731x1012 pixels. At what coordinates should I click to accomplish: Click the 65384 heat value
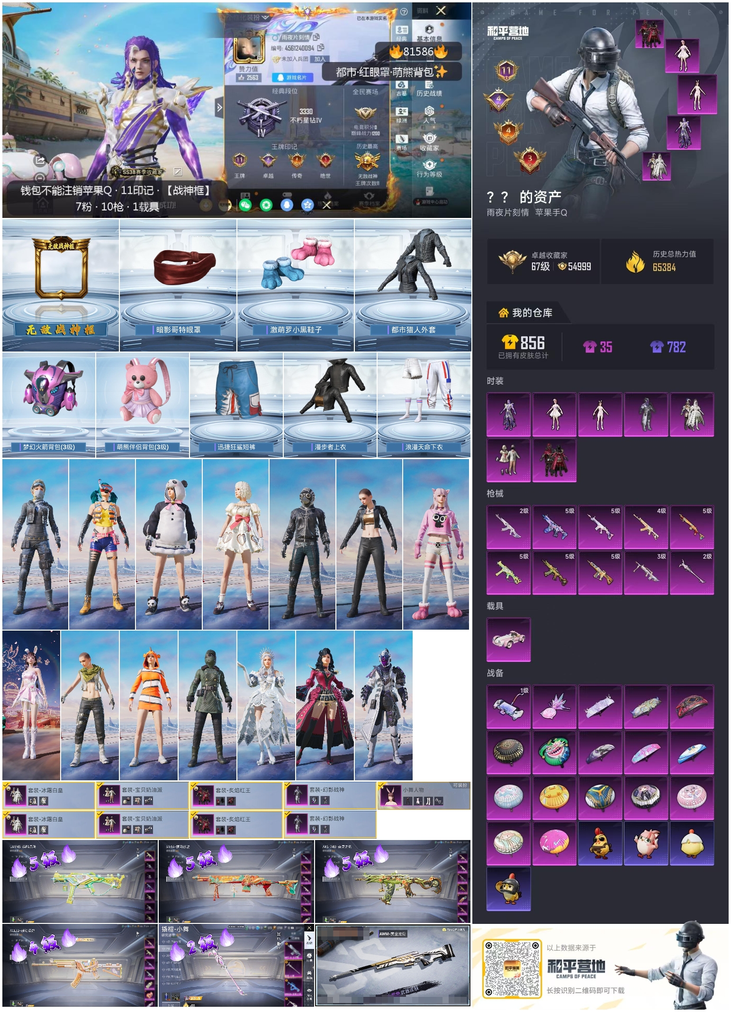pos(664,267)
